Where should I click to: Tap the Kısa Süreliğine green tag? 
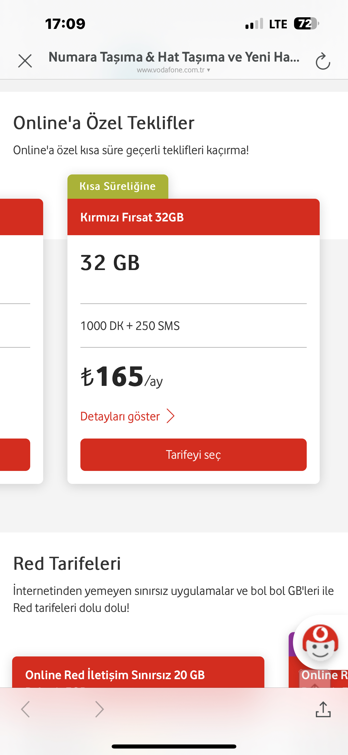(x=118, y=186)
